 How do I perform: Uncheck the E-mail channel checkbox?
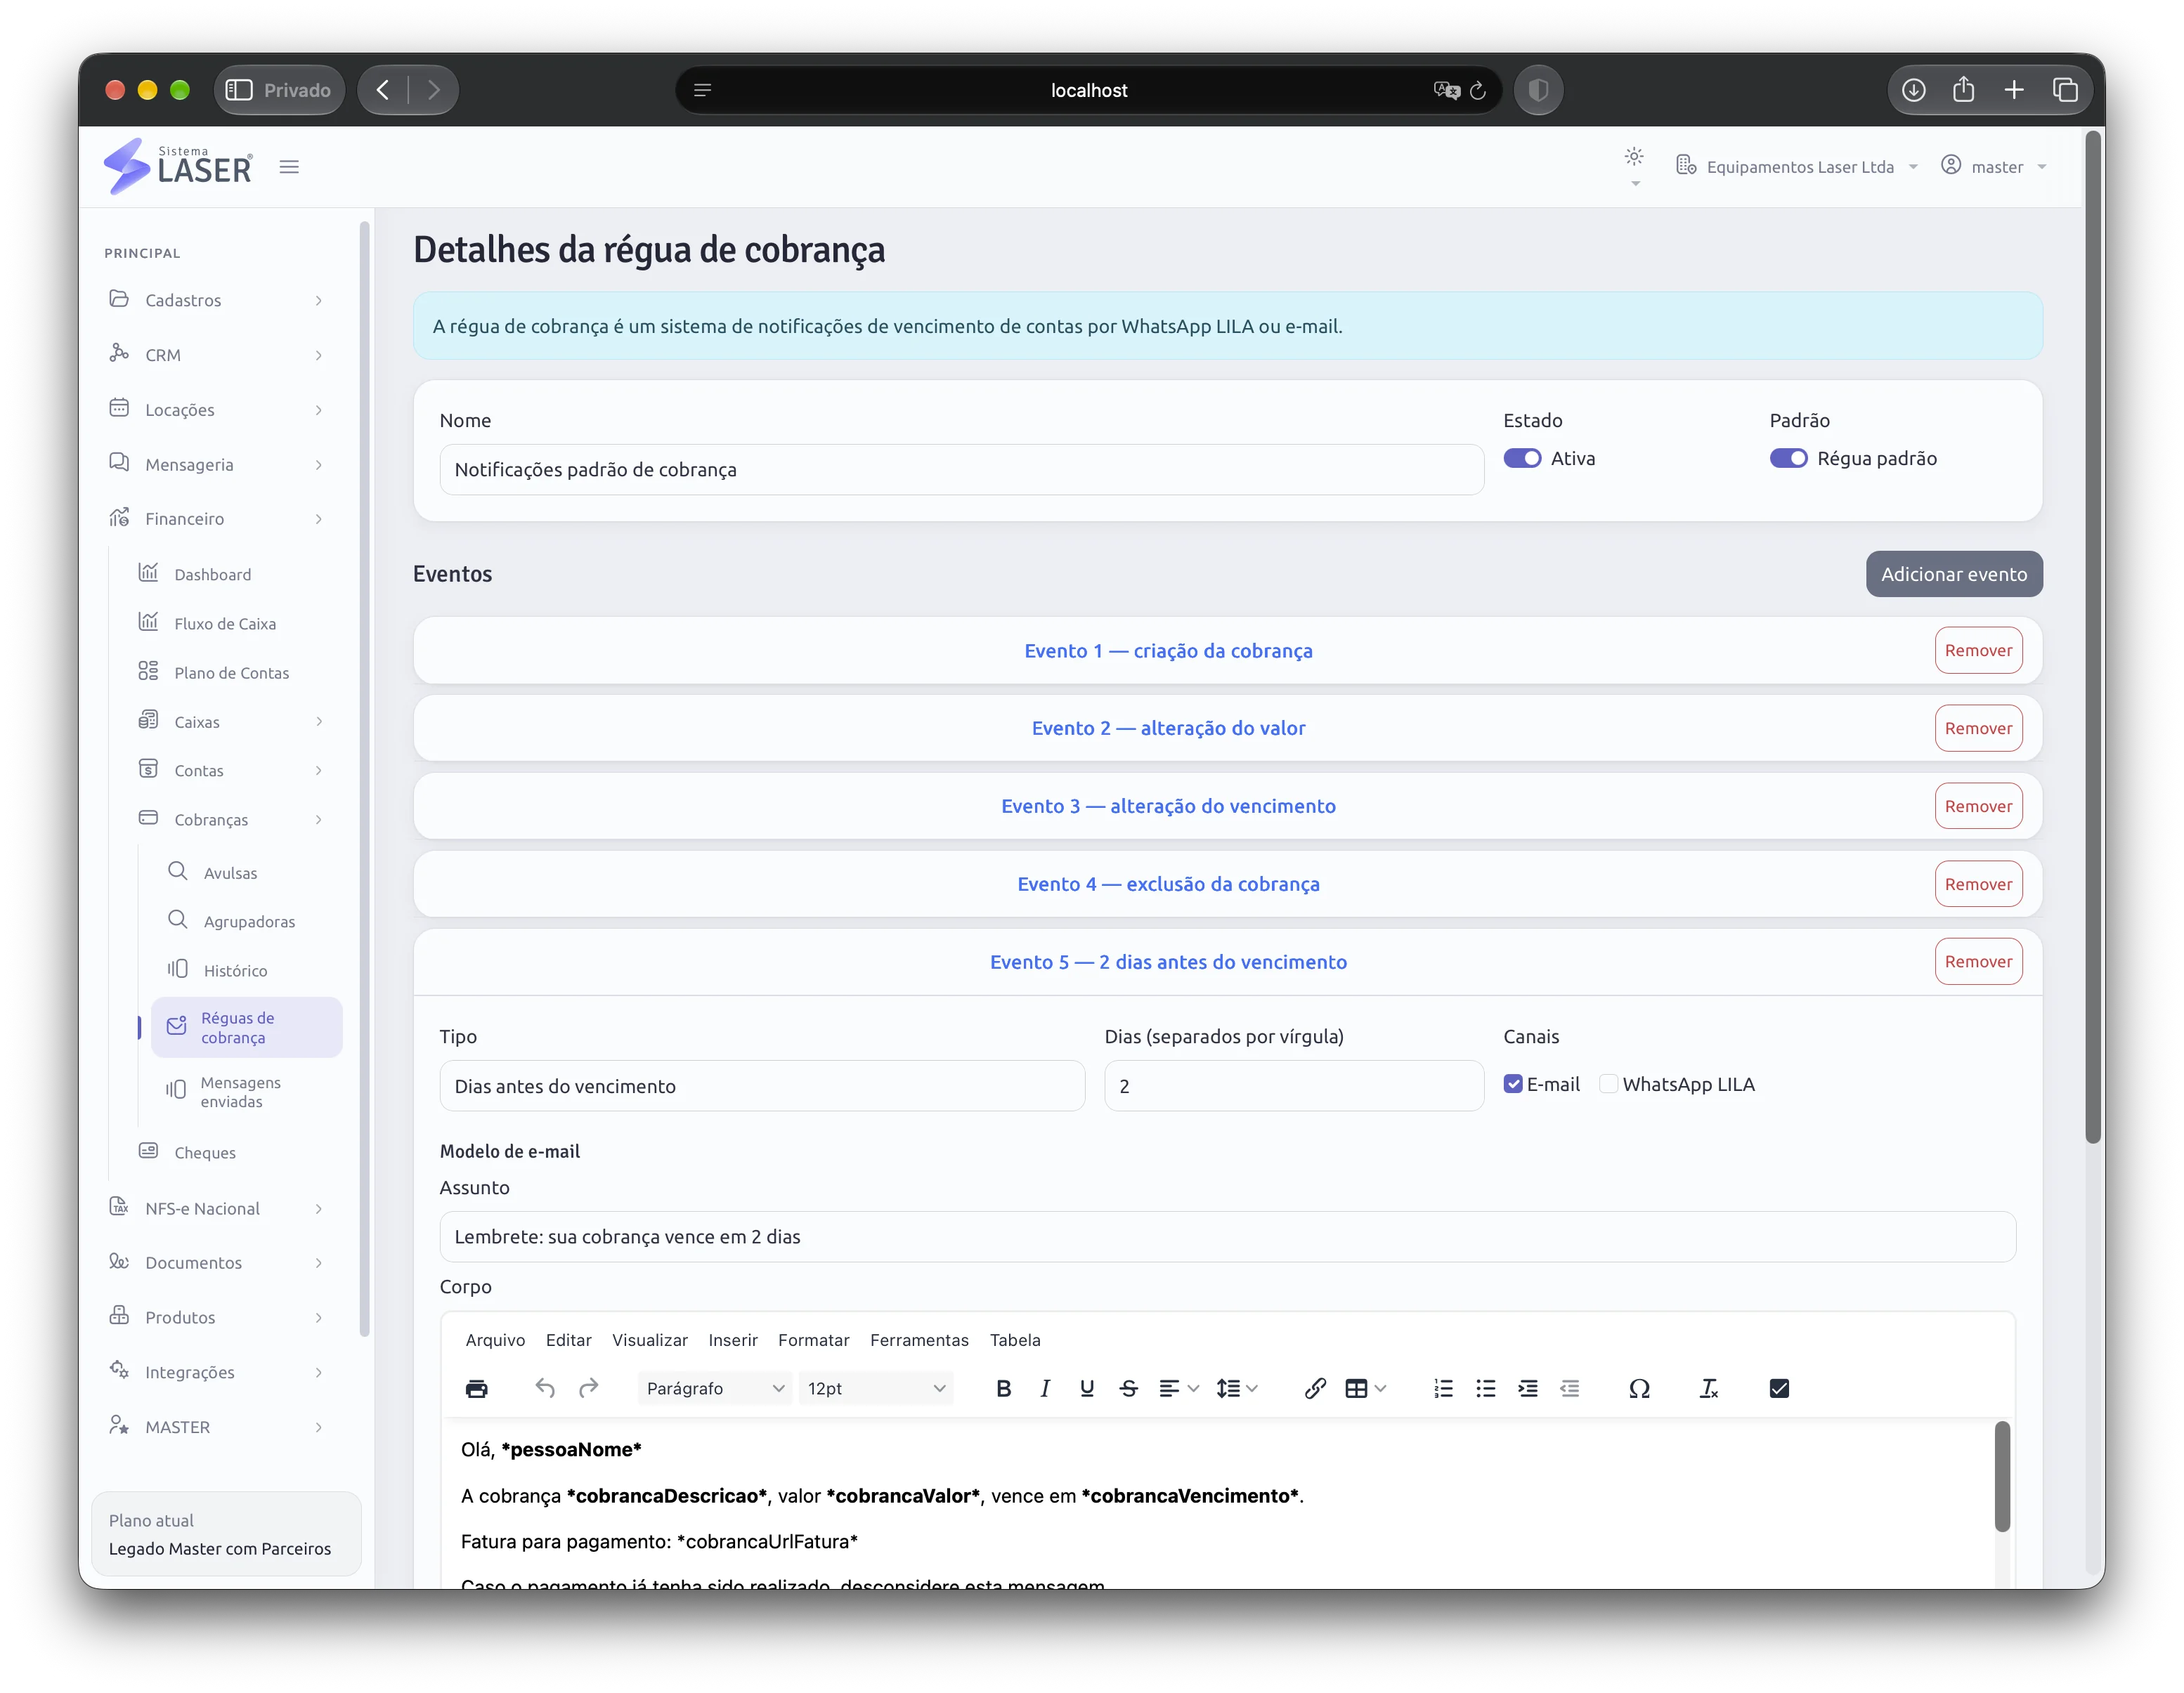click(1513, 1085)
